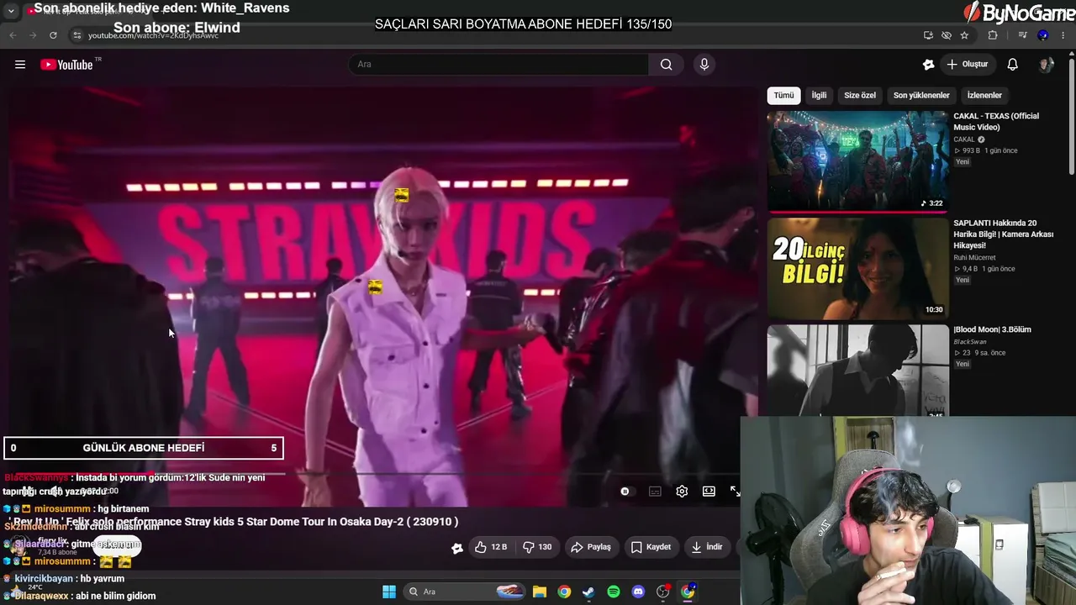Select the Tümü filter chip

(x=783, y=96)
